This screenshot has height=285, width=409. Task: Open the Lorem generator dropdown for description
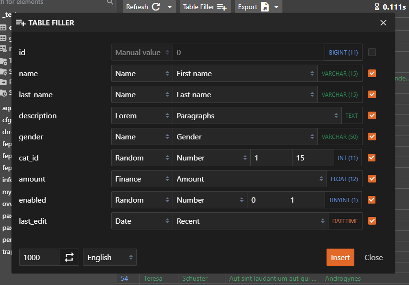pyautogui.click(x=141, y=115)
